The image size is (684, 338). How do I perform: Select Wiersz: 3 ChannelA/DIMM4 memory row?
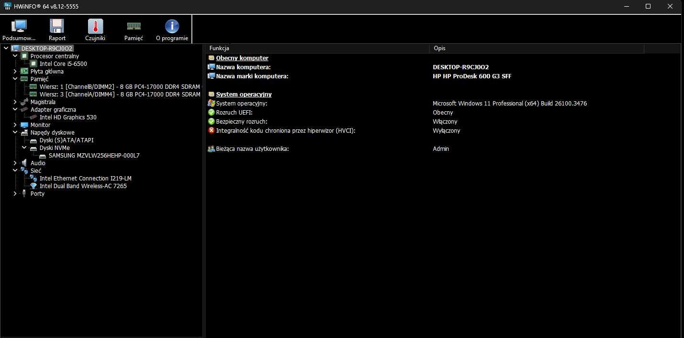[x=120, y=94]
